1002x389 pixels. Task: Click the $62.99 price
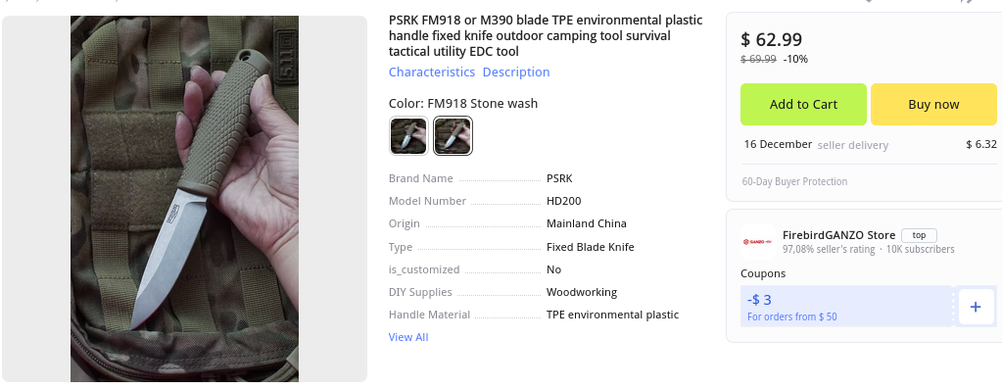click(x=771, y=39)
